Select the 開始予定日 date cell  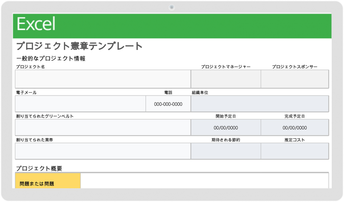pyautogui.click(x=226, y=127)
